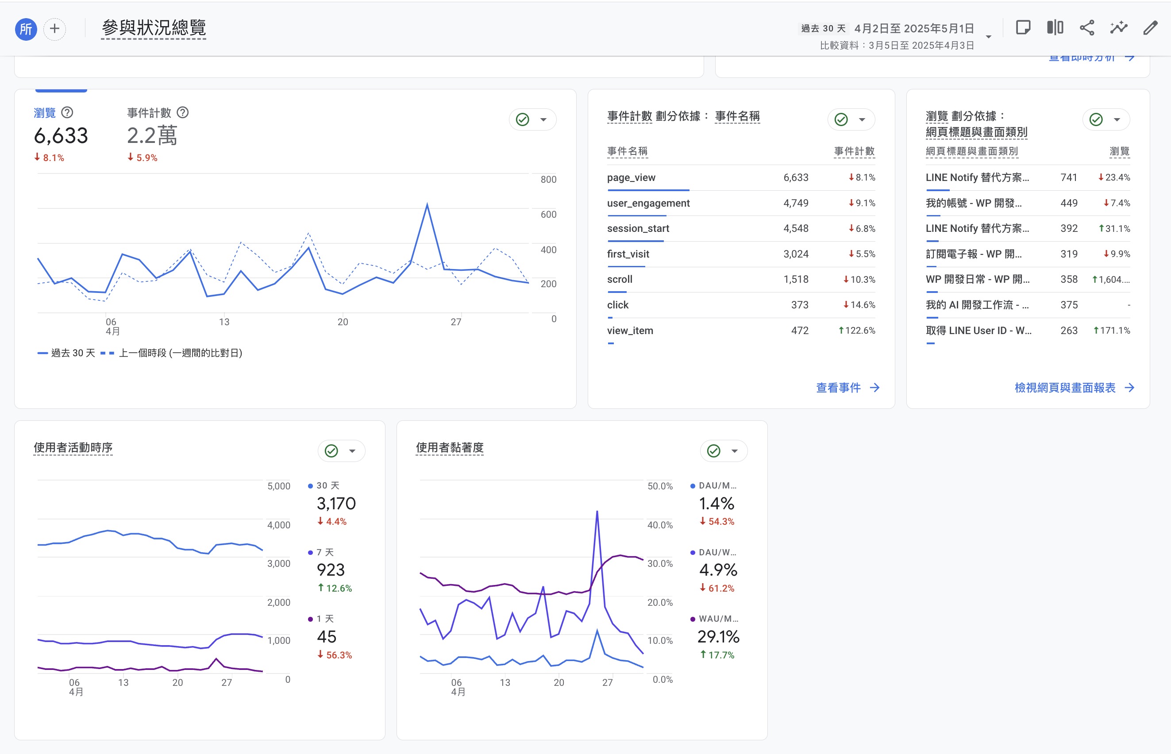Click the 瀏覽 column header in pages table
This screenshot has height=754, width=1171.
click(1120, 151)
